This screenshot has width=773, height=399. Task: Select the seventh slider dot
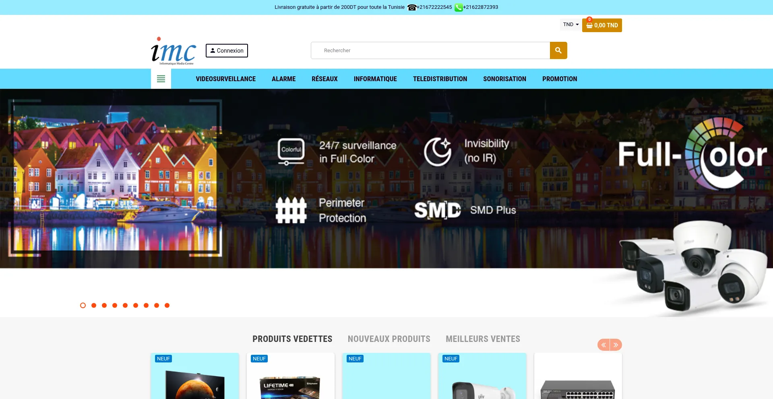[146, 305]
